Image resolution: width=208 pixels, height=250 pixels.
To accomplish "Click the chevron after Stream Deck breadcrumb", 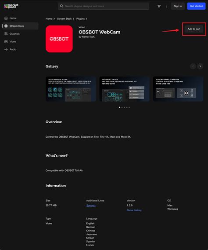I will (73, 18).
